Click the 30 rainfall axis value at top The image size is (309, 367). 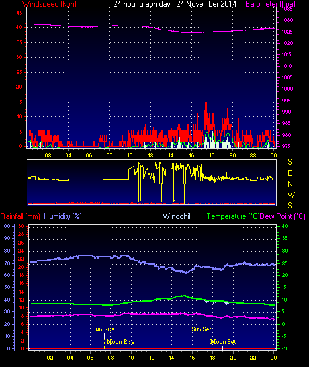pyautogui.click(x=21, y=226)
